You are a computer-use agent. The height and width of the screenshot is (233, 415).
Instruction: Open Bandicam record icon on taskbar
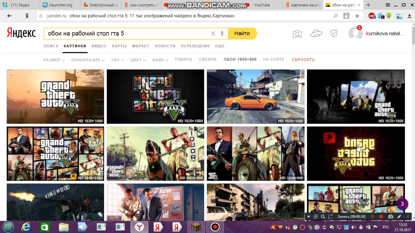pyautogui.click(x=215, y=227)
